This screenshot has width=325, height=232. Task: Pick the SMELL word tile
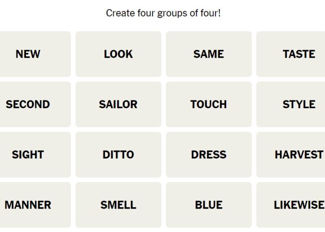pyautogui.click(x=118, y=205)
